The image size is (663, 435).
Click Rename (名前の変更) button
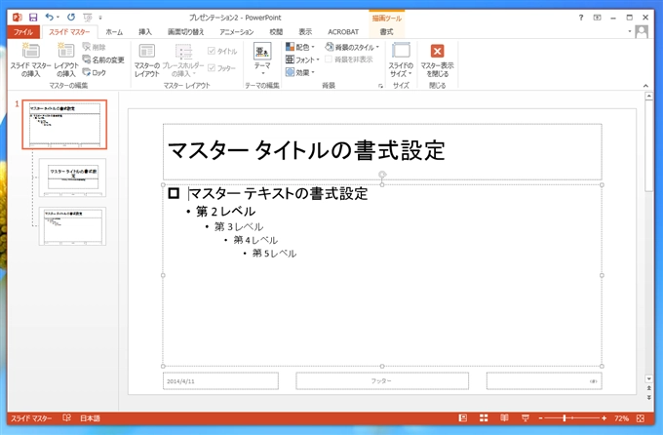click(x=103, y=59)
